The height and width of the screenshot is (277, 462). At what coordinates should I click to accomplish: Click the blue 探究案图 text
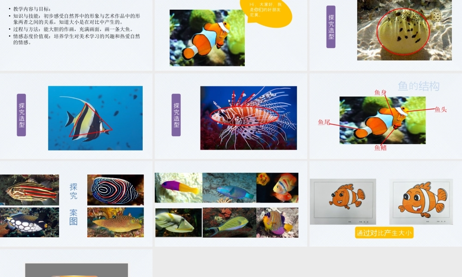click(x=73, y=204)
